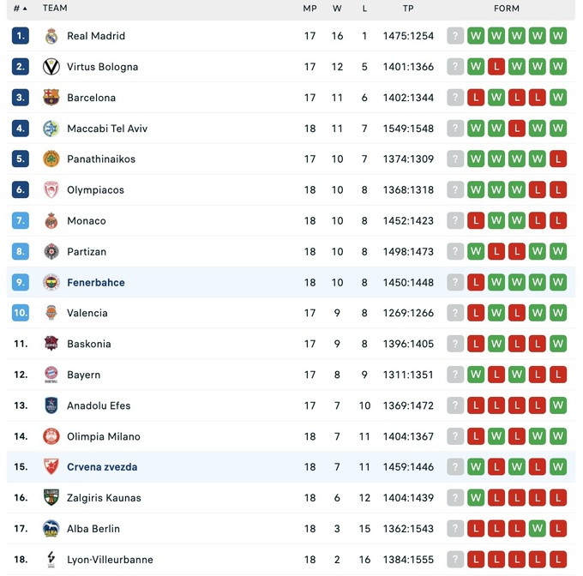Open the Zalgiris Kaunas team link
The width and height of the screenshot is (583, 576).
click(x=104, y=498)
